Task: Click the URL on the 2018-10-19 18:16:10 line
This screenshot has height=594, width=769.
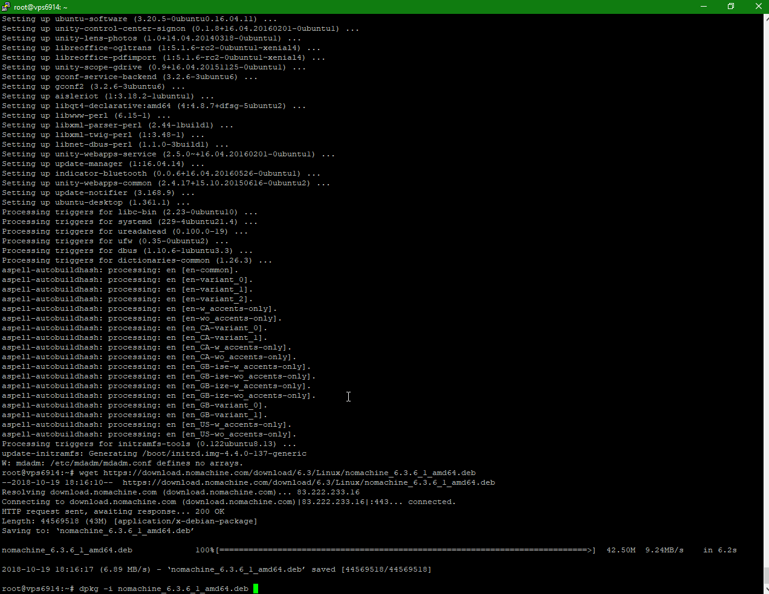Action: [x=308, y=482]
